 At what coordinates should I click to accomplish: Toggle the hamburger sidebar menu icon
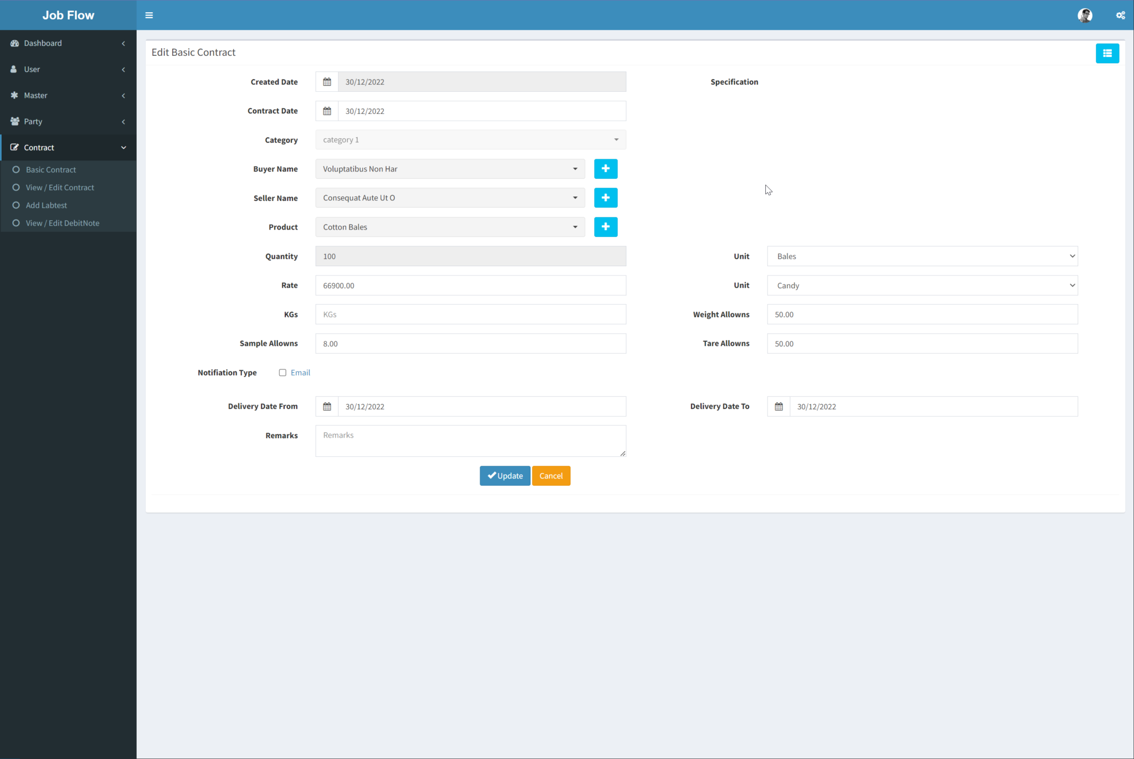click(149, 15)
